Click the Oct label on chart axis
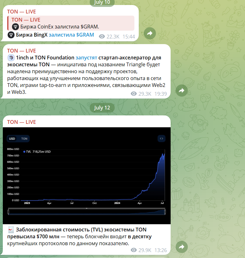245x258 pixels. click(x=95, y=203)
